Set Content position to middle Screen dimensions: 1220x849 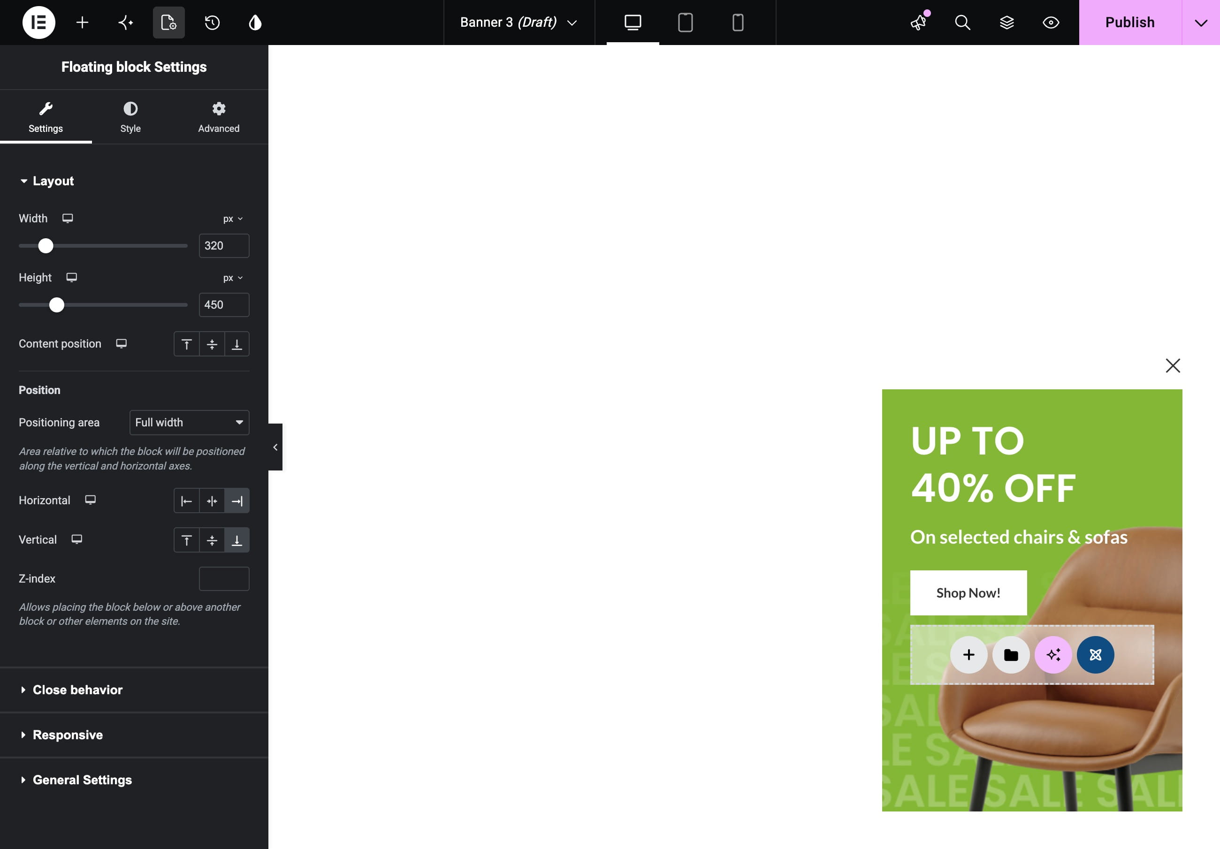click(x=212, y=344)
